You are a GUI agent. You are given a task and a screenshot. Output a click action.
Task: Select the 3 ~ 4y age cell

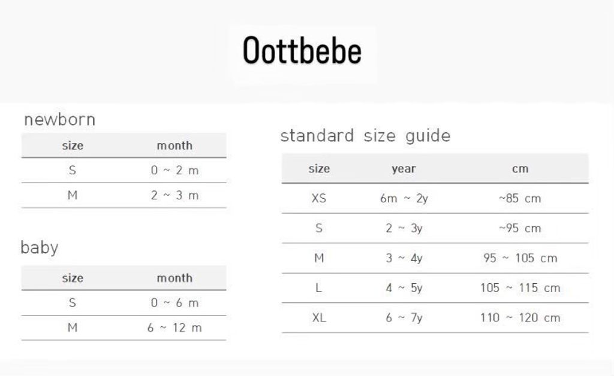[x=404, y=258]
